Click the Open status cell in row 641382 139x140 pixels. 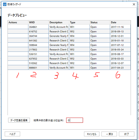pyautogui.click(x=100, y=41)
